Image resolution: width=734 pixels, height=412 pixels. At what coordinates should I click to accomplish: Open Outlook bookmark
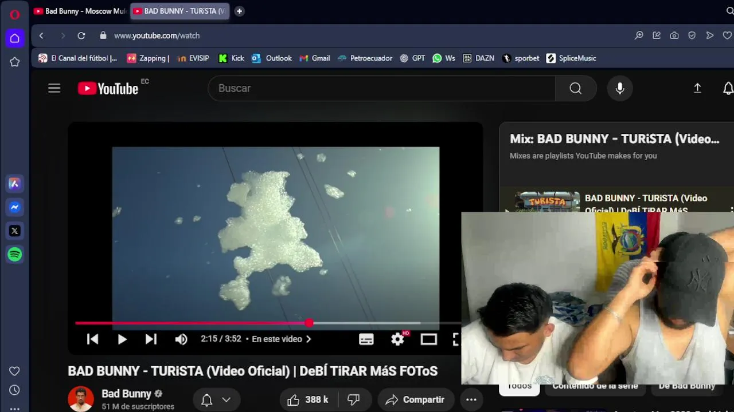(272, 58)
